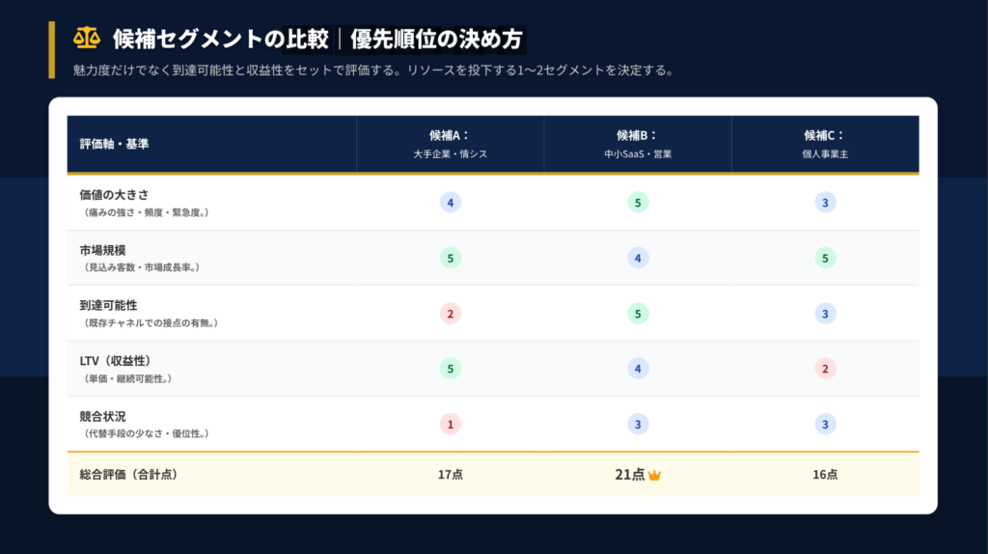
Task: Select 候補C's green score badge for 市場規模
Action: [x=824, y=258]
